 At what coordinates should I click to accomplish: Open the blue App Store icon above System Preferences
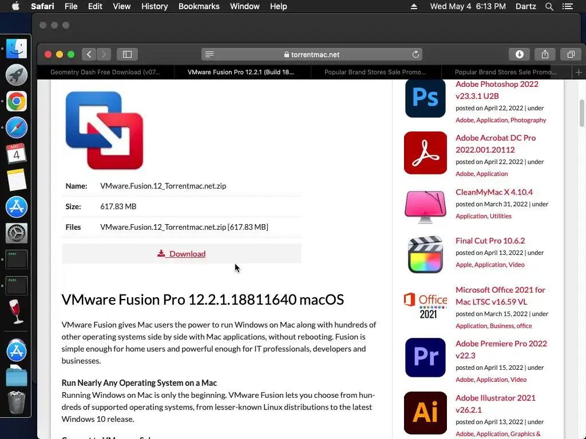pyautogui.click(x=17, y=207)
